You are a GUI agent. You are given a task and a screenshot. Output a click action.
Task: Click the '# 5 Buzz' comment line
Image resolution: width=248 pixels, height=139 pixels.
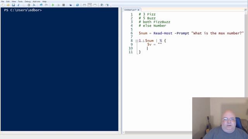(x=147, y=18)
